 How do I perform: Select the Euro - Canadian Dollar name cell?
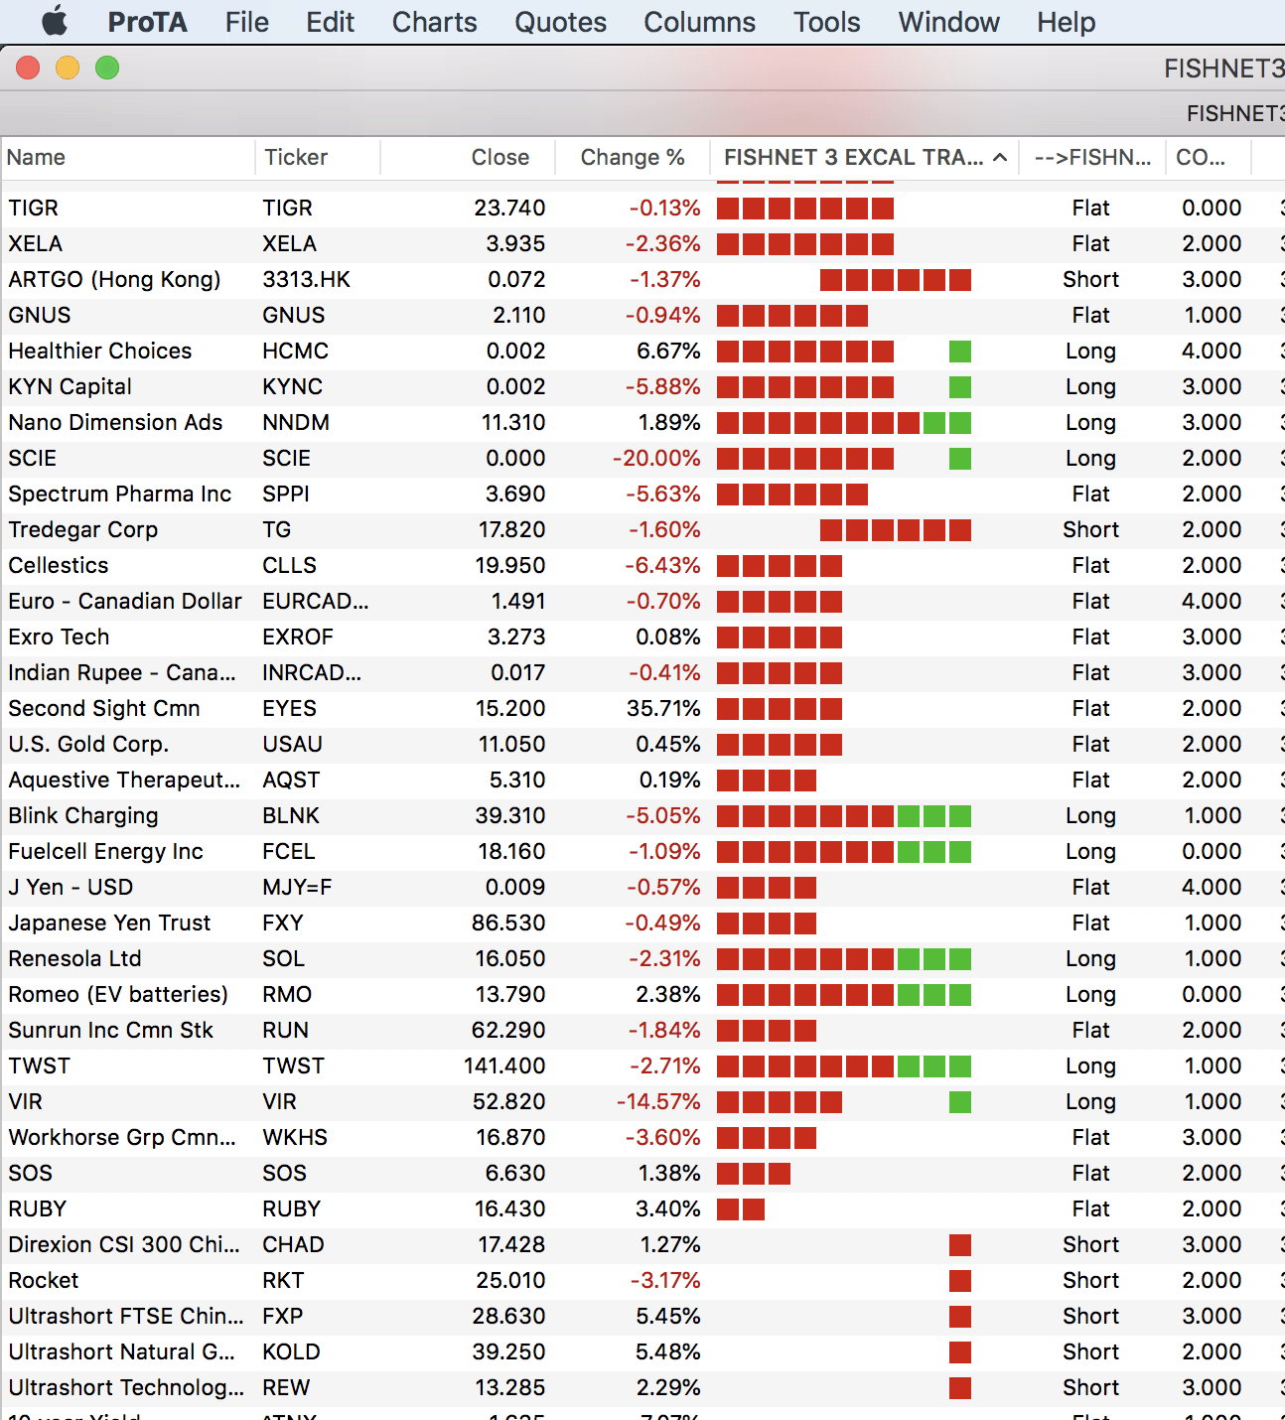[124, 602]
